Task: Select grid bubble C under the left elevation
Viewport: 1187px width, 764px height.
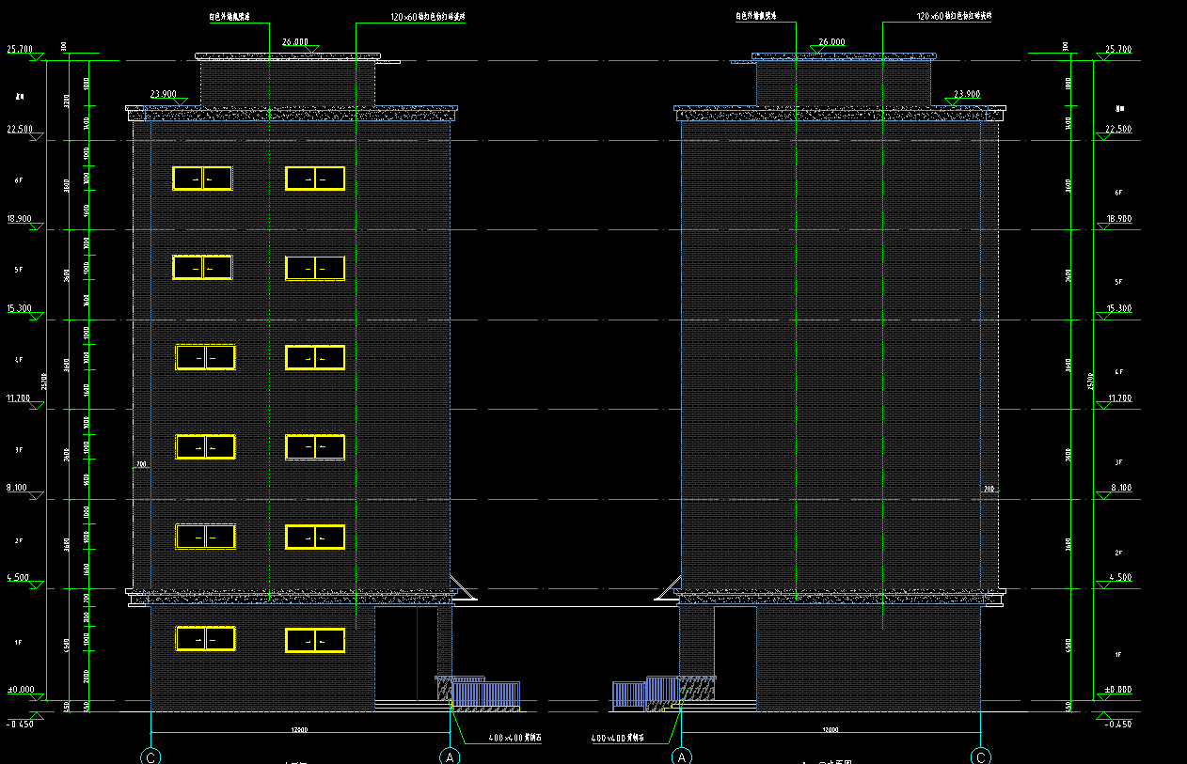Action: coord(150,756)
